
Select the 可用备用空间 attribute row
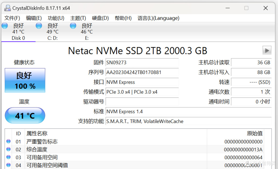(x=135, y=157)
